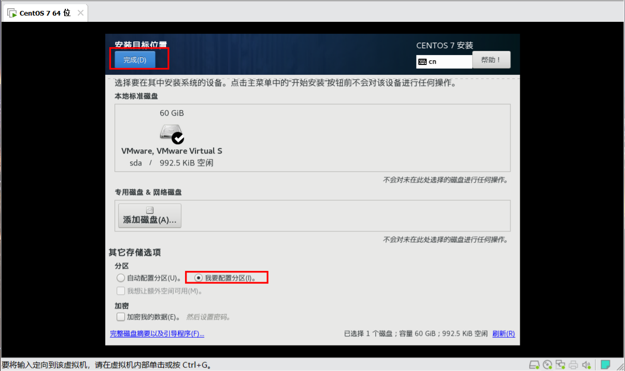This screenshot has height=371, width=625.
Task: Click the 帮助! help button
Action: point(491,60)
